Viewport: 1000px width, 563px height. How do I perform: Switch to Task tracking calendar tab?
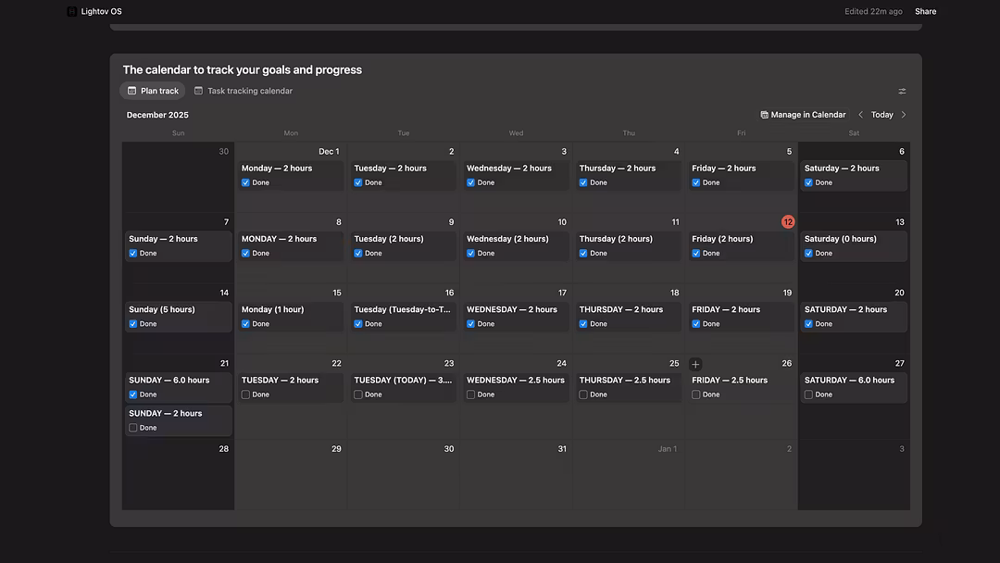(x=243, y=91)
